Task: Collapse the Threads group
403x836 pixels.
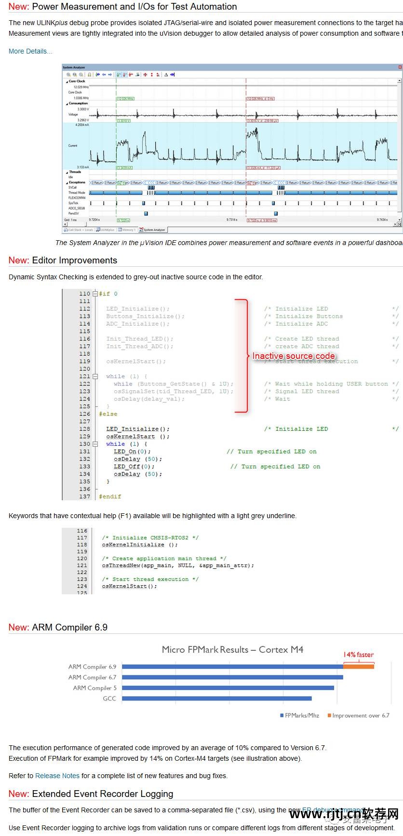Action: [67, 172]
